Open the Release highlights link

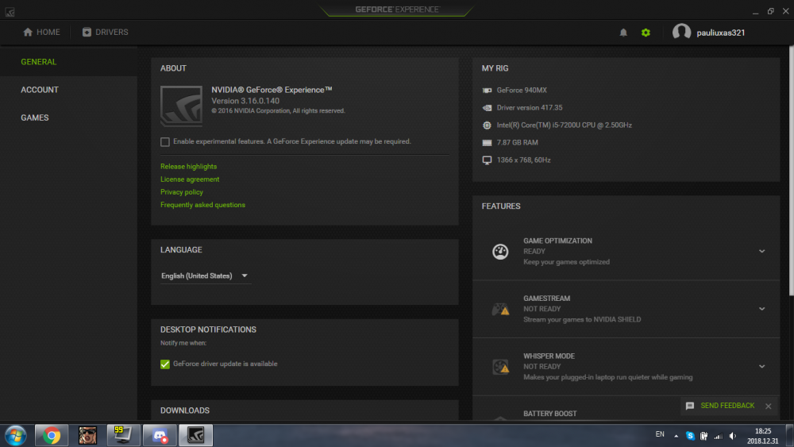188,167
